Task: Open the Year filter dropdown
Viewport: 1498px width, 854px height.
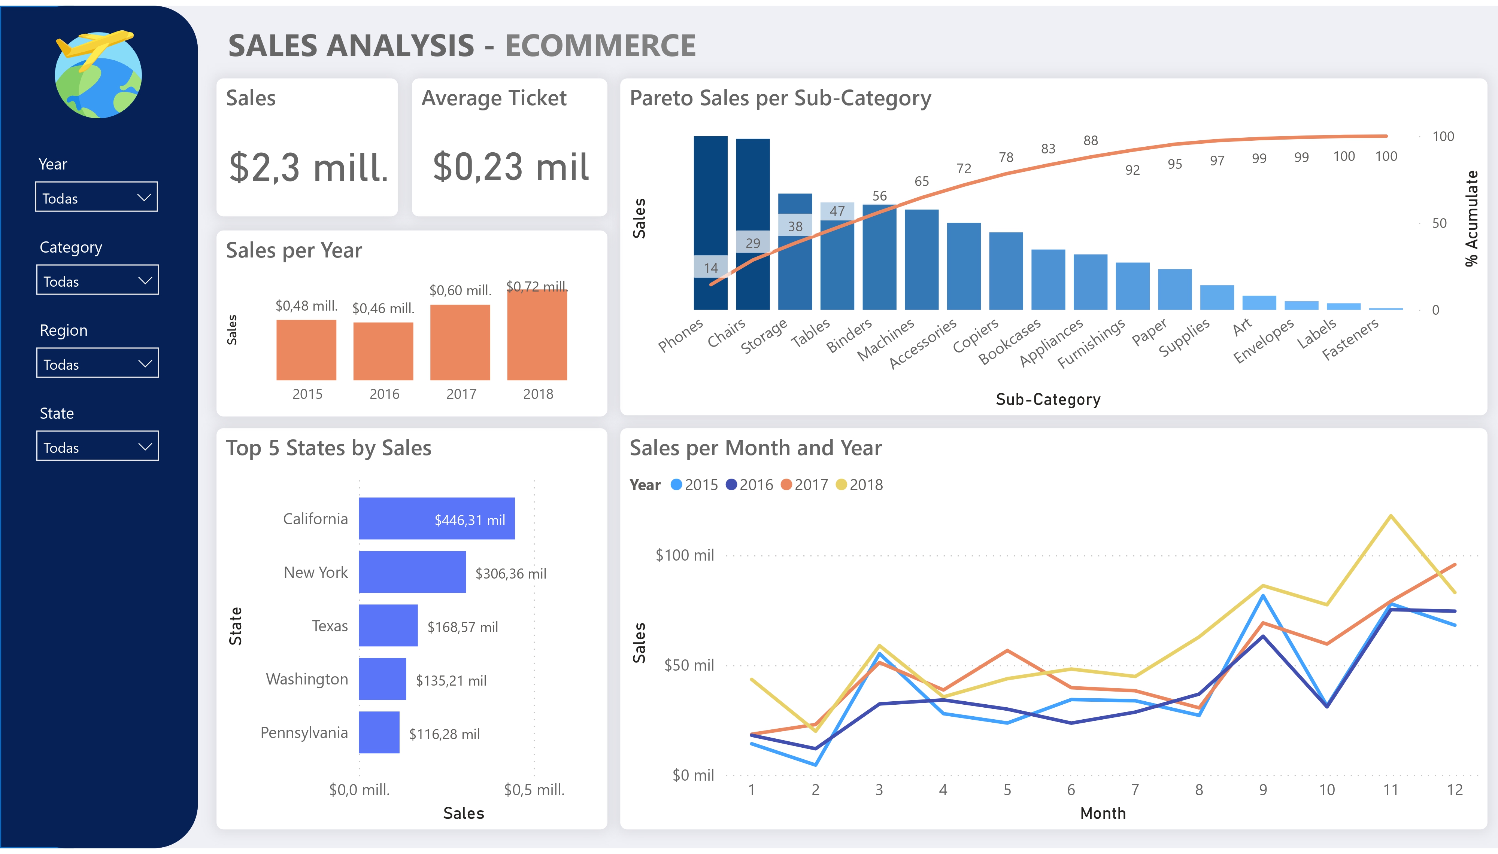Action: click(x=97, y=196)
